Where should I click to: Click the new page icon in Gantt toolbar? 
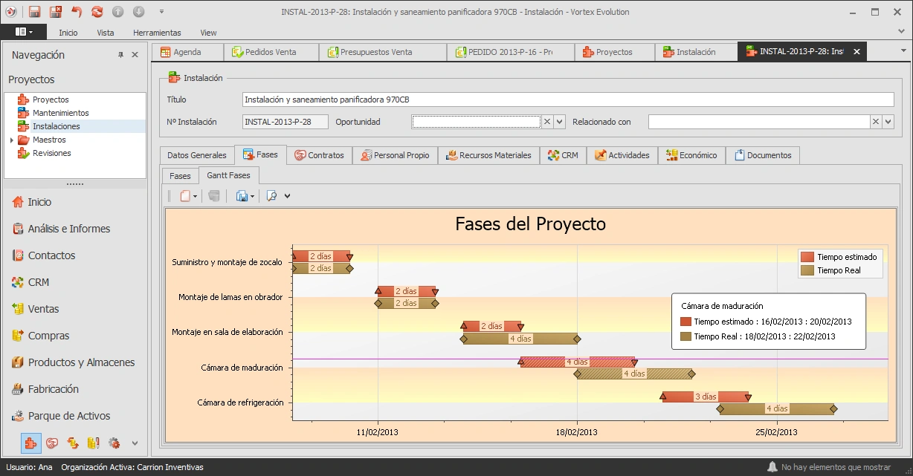185,196
